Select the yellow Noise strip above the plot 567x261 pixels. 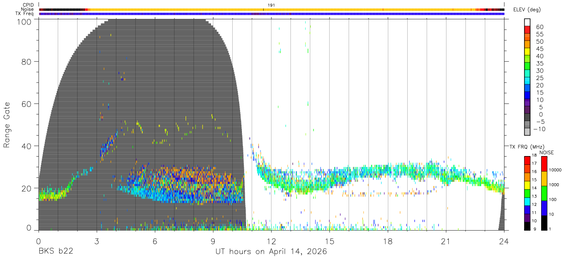271,9
